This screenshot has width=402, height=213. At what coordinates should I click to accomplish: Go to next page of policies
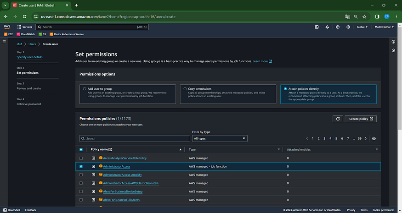tap(366, 139)
